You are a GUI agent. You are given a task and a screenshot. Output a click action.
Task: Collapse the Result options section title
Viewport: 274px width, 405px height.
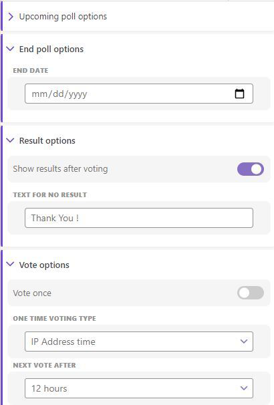47,141
